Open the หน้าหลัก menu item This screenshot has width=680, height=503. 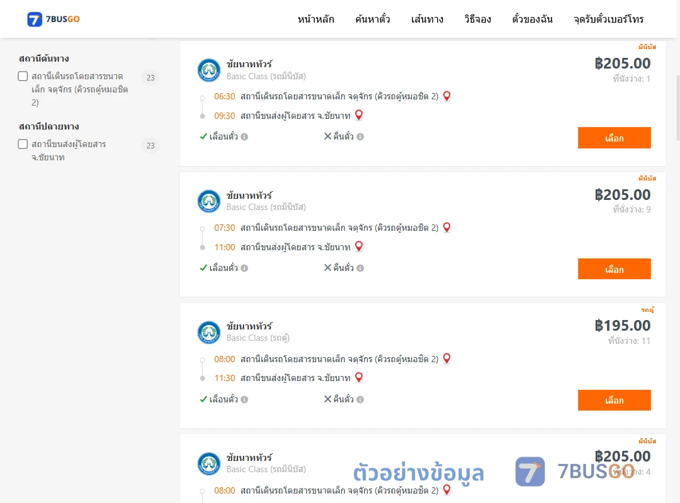click(315, 19)
